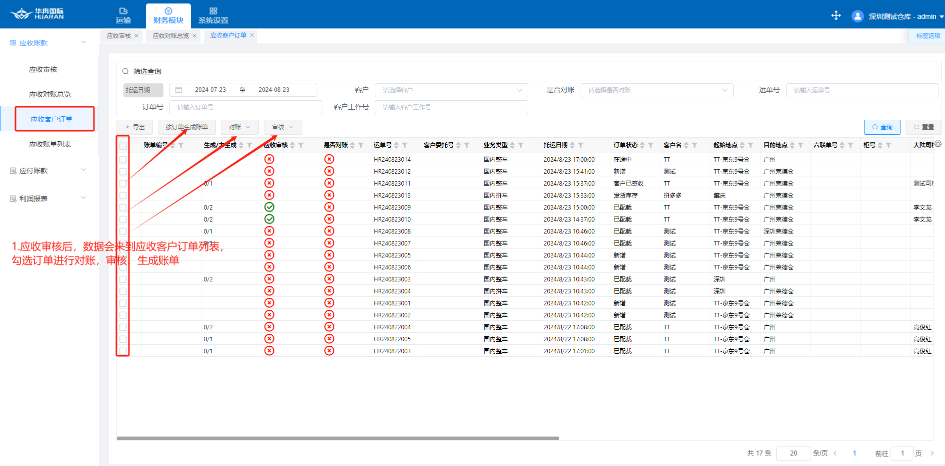Click the 查询 search button
Screen dimensions: 945x466
882,127
